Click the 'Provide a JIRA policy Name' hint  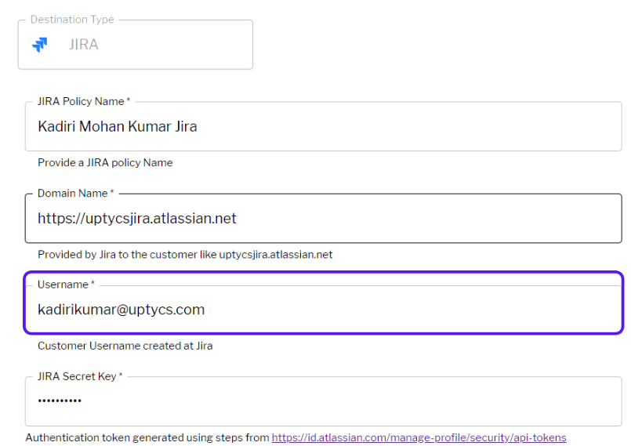click(x=105, y=163)
